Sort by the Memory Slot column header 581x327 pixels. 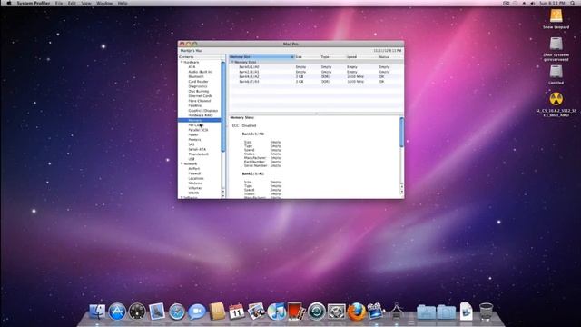[x=261, y=56]
